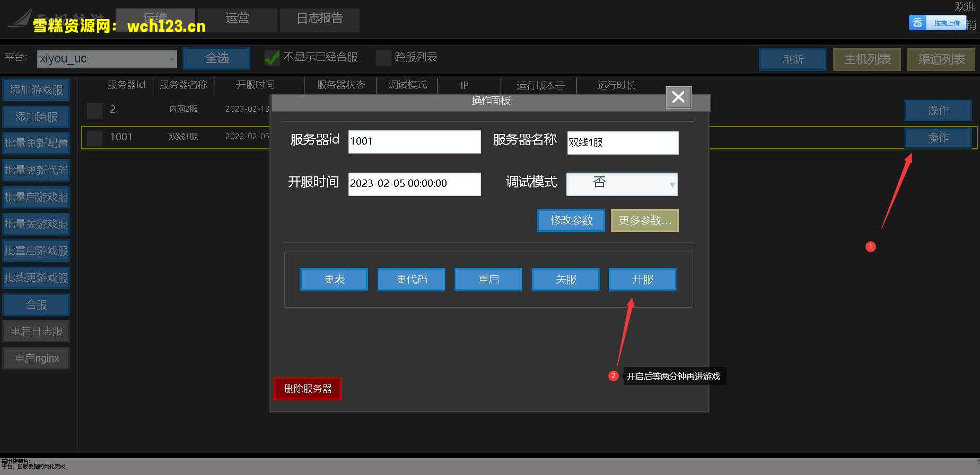Click the red 删除服务器 button
This screenshot has height=475, width=980.
click(x=308, y=389)
